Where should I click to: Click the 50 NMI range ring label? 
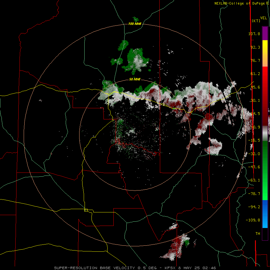click(x=135, y=79)
